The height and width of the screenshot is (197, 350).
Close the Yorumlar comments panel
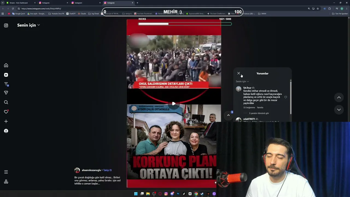click(x=238, y=73)
